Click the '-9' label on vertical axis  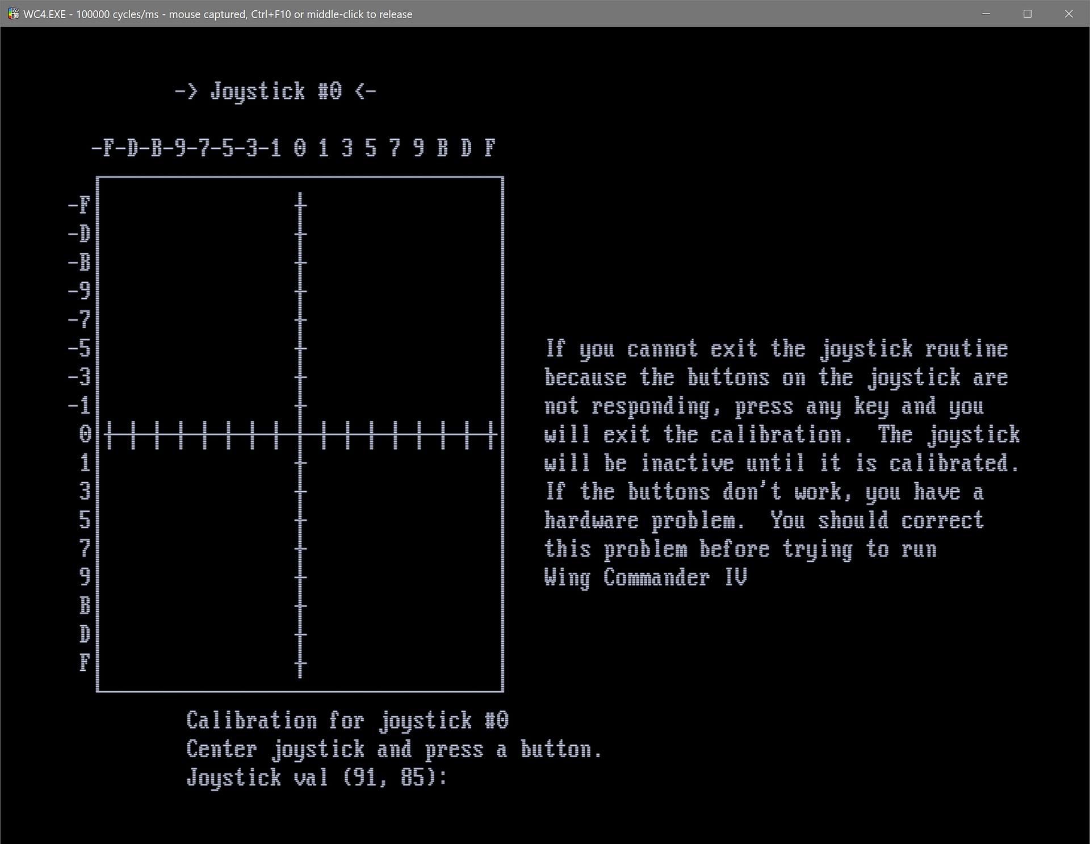tap(79, 291)
